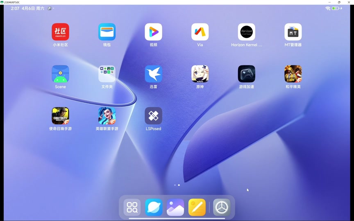Tap the Wi-Fi status icon

point(328,8)
